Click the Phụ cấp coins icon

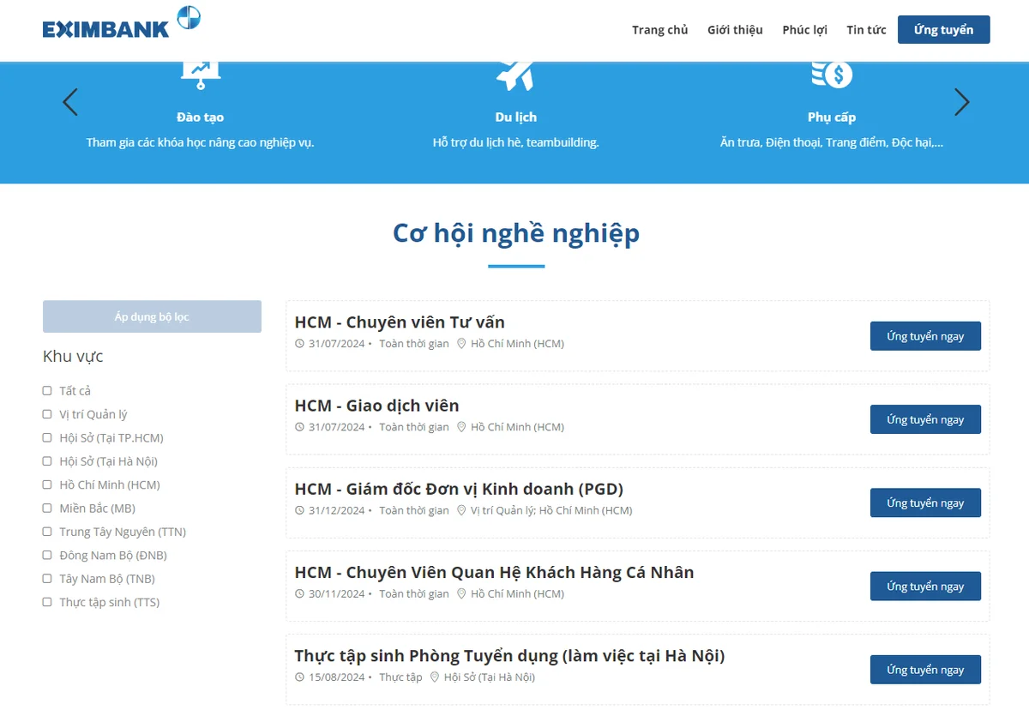[x=832, y=75]
